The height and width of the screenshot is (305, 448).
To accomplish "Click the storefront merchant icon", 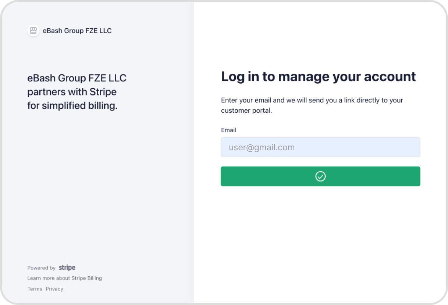I will click(33, 31).
